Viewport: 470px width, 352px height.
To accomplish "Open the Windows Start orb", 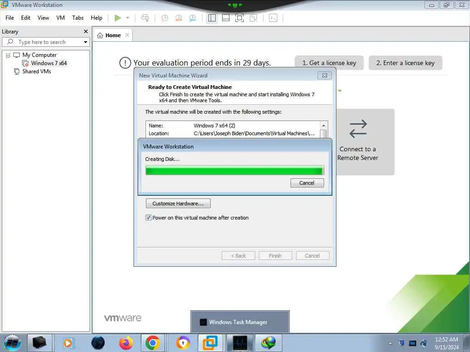I will (12, 343).
